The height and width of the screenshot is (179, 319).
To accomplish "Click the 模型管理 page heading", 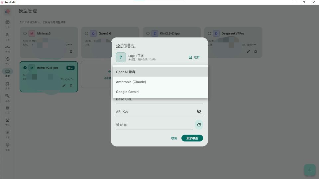I will 28,11.
